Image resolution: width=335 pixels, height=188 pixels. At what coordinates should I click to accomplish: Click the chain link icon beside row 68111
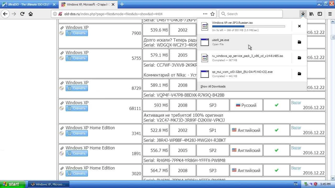click(x=62, y=103)
